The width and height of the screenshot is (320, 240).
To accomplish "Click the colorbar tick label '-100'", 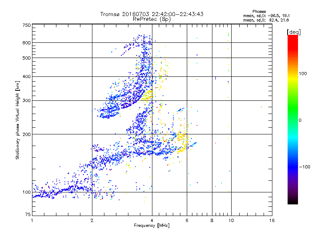I will click(x=305, y=167).
